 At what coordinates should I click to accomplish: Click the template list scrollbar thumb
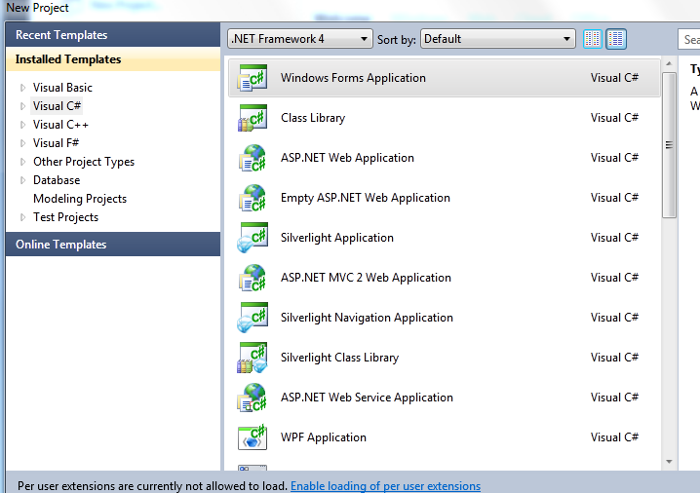[x=669, y=145]
